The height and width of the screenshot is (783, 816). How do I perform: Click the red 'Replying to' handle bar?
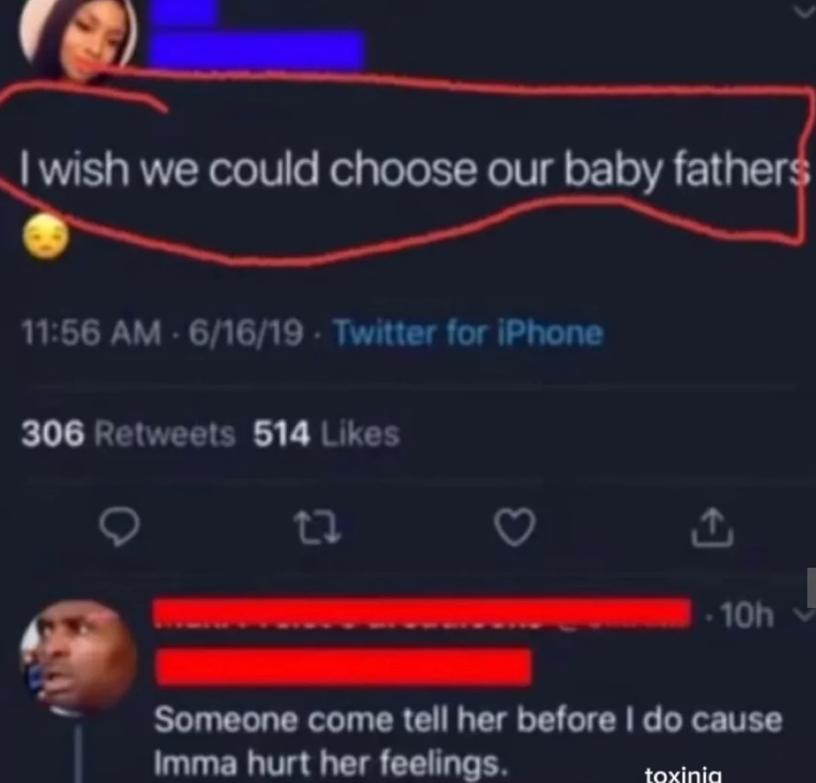point(344,666)
